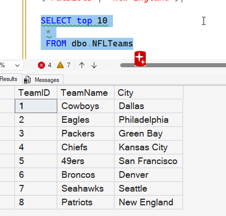226x216 pixels.
Task: Select the Seattle cell
Action: 148,188
